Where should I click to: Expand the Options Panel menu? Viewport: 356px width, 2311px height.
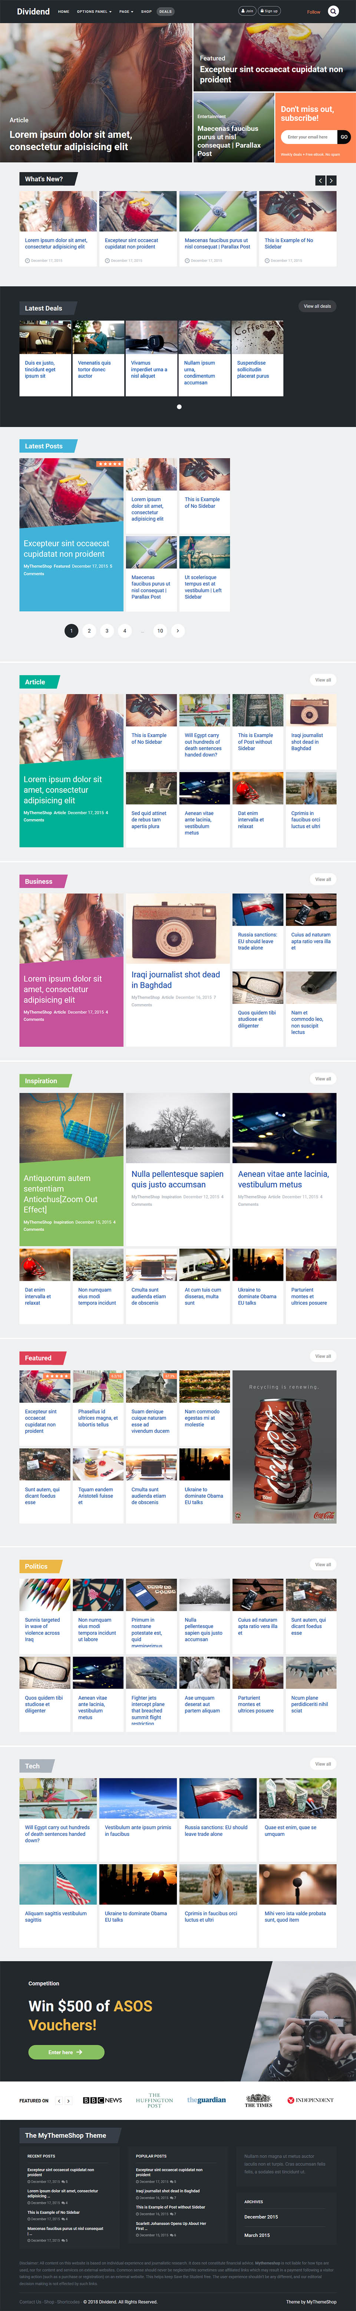(94, 12)
